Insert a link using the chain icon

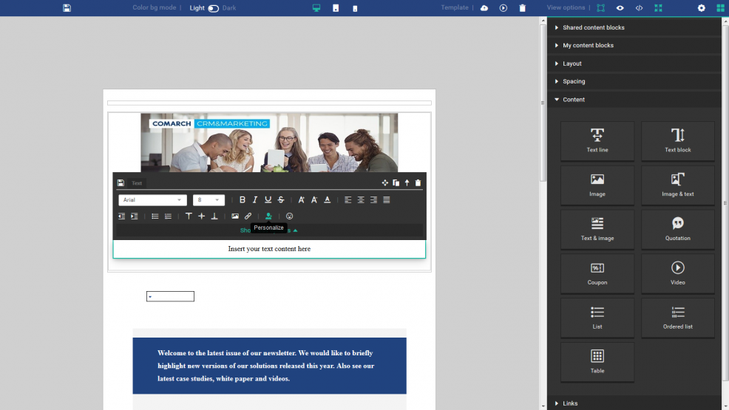pyautogui.click(x=248, y=216)
